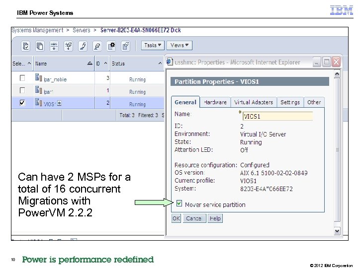Screen dimensions: 358x268
Task: Sort by Name column arrow
Action: (x=90, y=64)
